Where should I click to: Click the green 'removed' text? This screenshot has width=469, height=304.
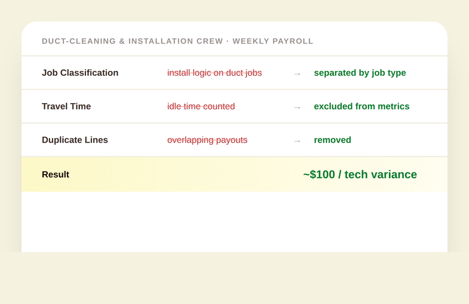pos(333,140)
